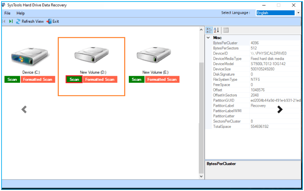Run Formatted Scan on New Volume (D:)
This screenshot has width=304, height=191.
click(100, 79)
